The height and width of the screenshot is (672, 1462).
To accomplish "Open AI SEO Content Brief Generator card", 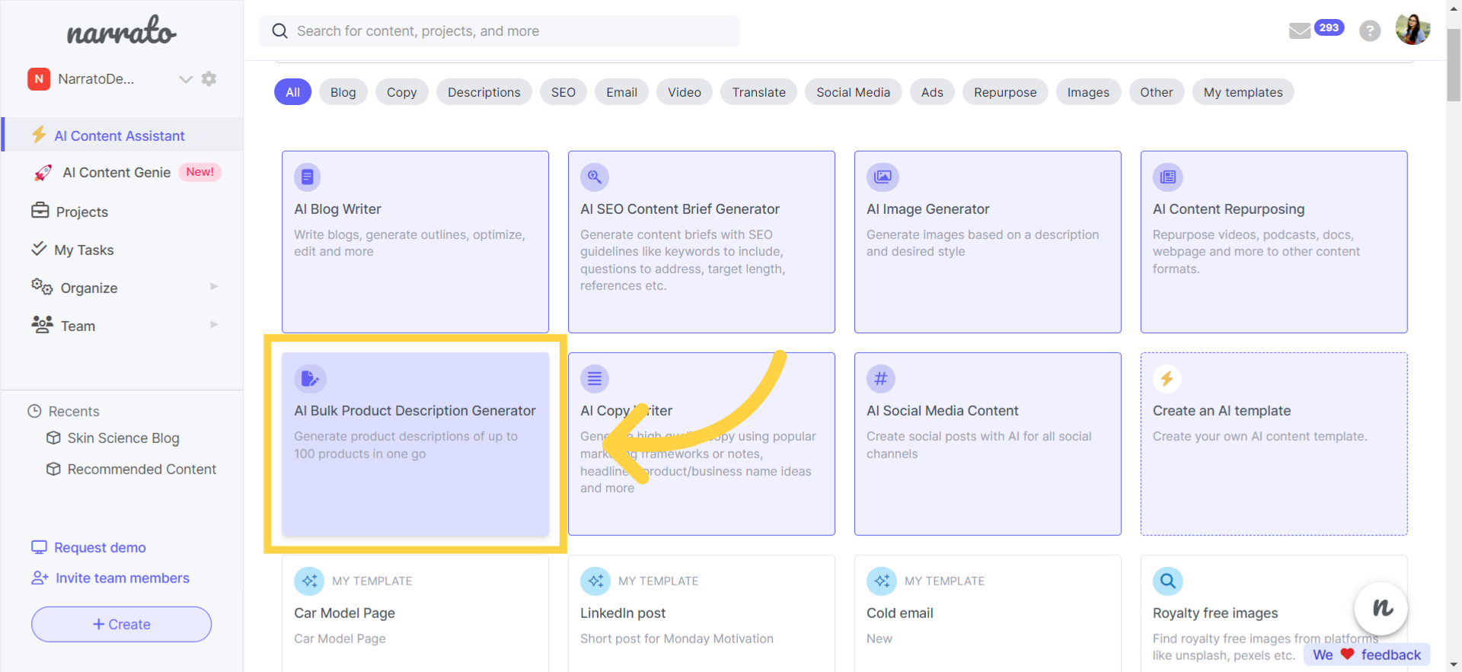I will click(701, 242).
